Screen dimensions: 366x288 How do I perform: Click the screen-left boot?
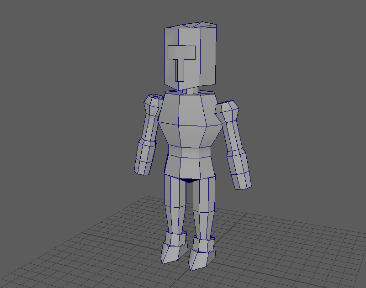173,249
